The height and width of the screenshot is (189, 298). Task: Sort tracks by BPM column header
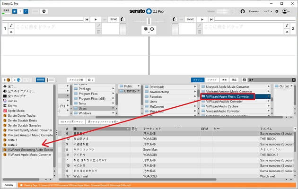tap(204, 129)
